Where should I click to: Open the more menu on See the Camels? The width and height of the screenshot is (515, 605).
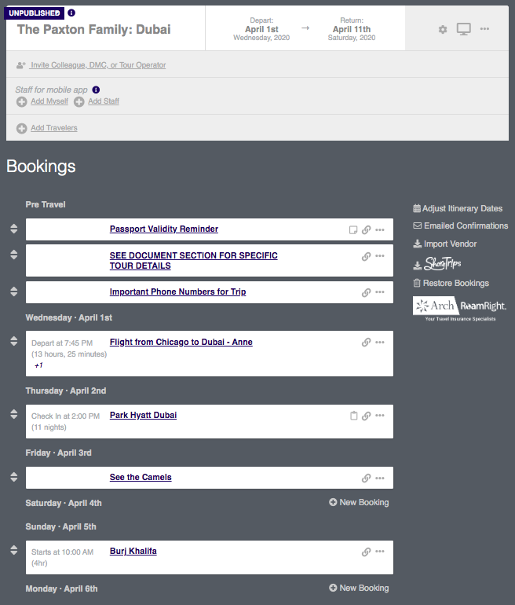point(380,478)
